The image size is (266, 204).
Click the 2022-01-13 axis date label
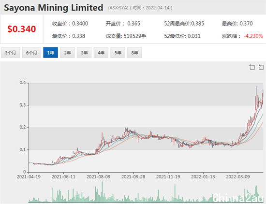click(x=203, y=177)
